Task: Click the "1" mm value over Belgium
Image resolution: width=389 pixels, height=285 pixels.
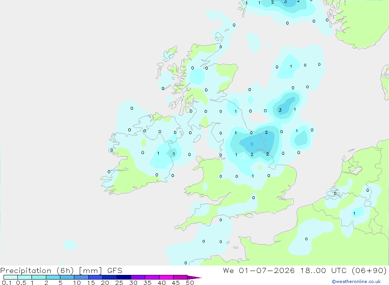Action: (354, 213)
